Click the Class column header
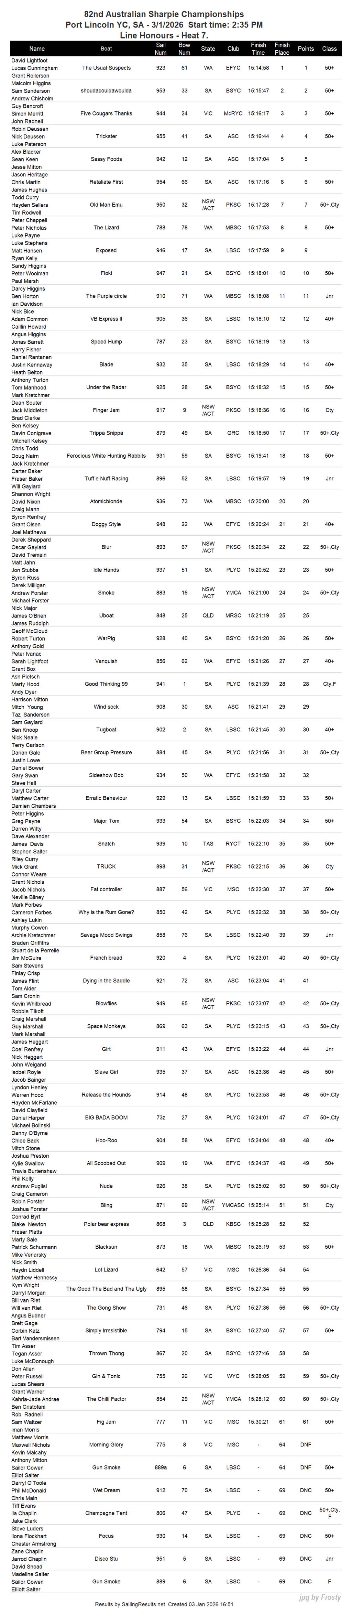 (x=329, y=48)
